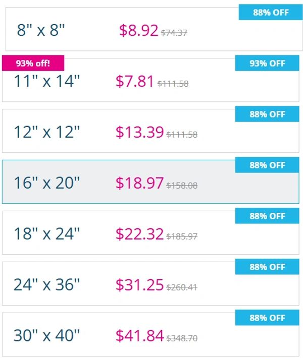Viewport: 303px width, 358px height.
Task: Click the $8.92 price
Action: click(x=139, y=31)
